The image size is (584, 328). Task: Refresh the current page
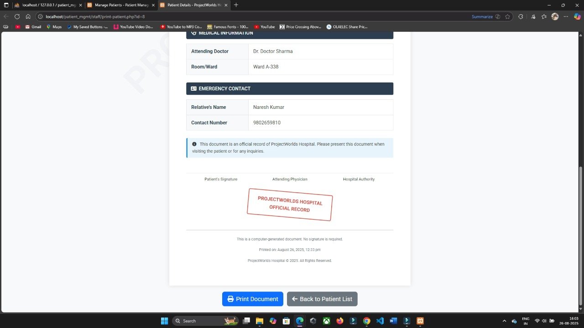click(x=17, y=16)
